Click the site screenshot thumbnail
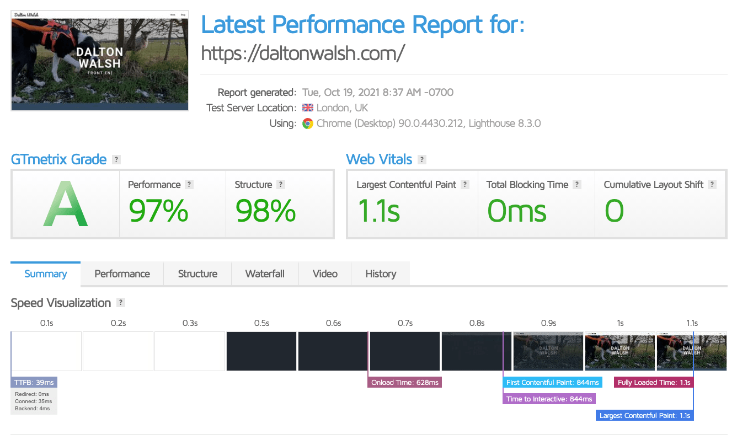 [100, 61]
